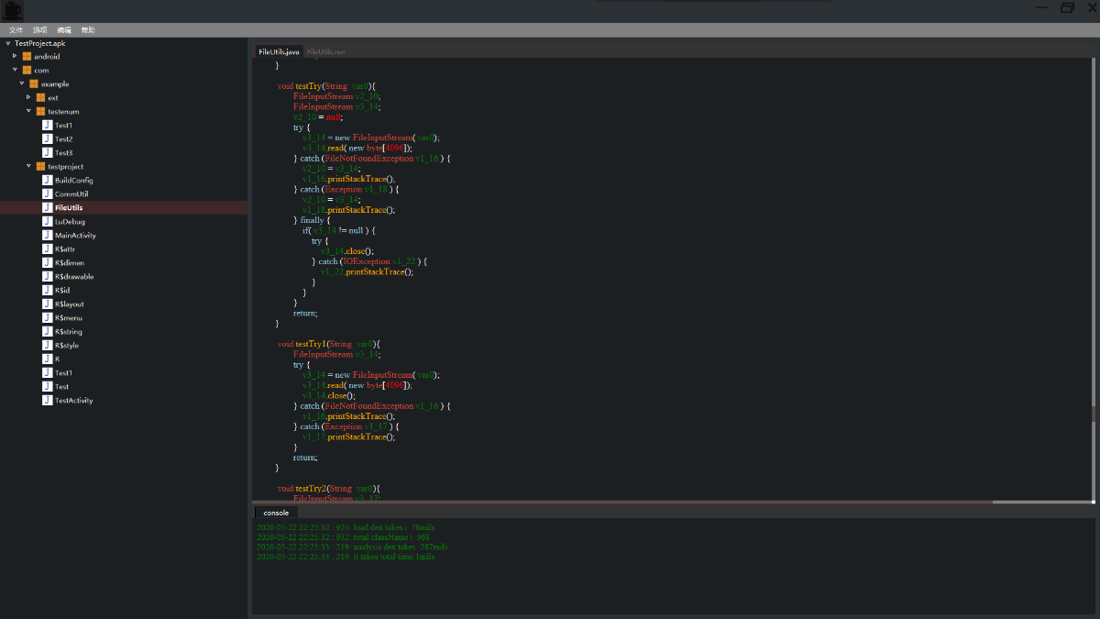
Task: Click the J class icon beside R$menu
Action: coord(47,317)
